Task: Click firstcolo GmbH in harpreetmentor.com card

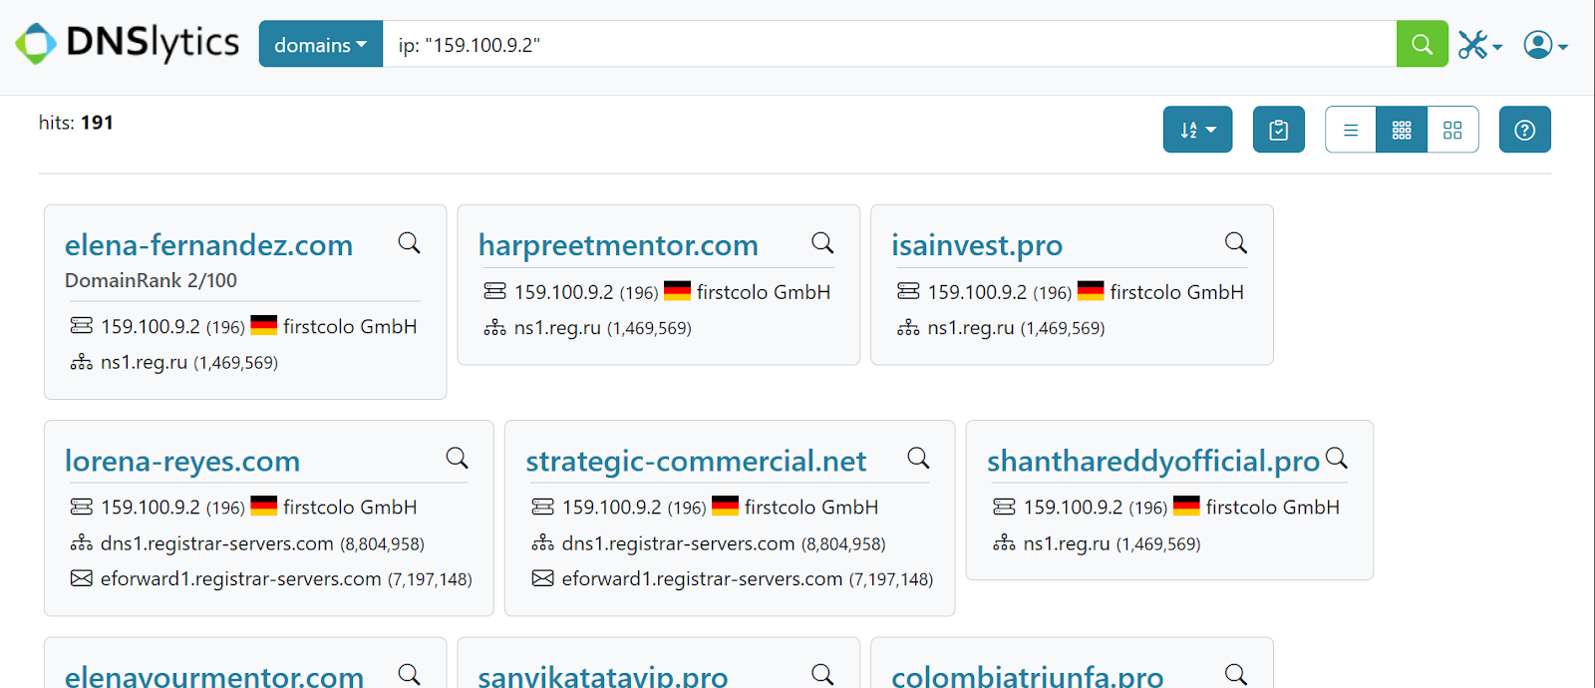Action: coord(764,292)
